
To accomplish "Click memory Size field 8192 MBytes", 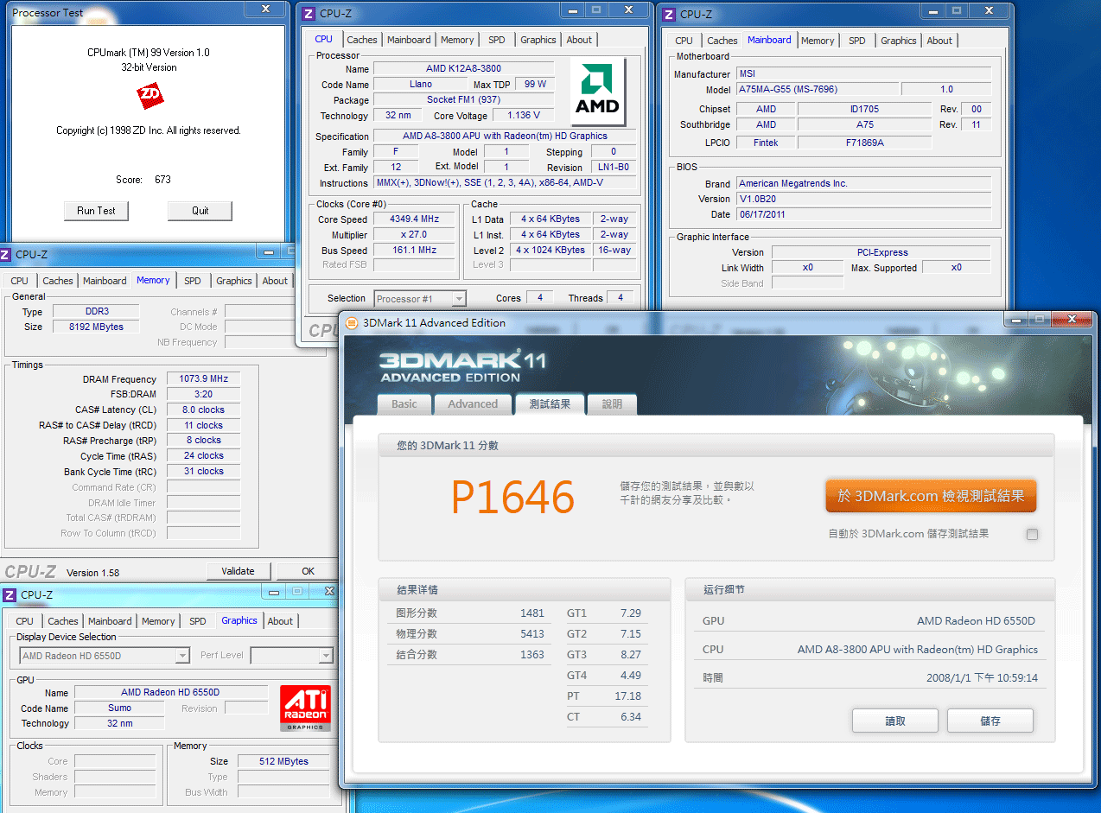I will (x=96, y=327).
